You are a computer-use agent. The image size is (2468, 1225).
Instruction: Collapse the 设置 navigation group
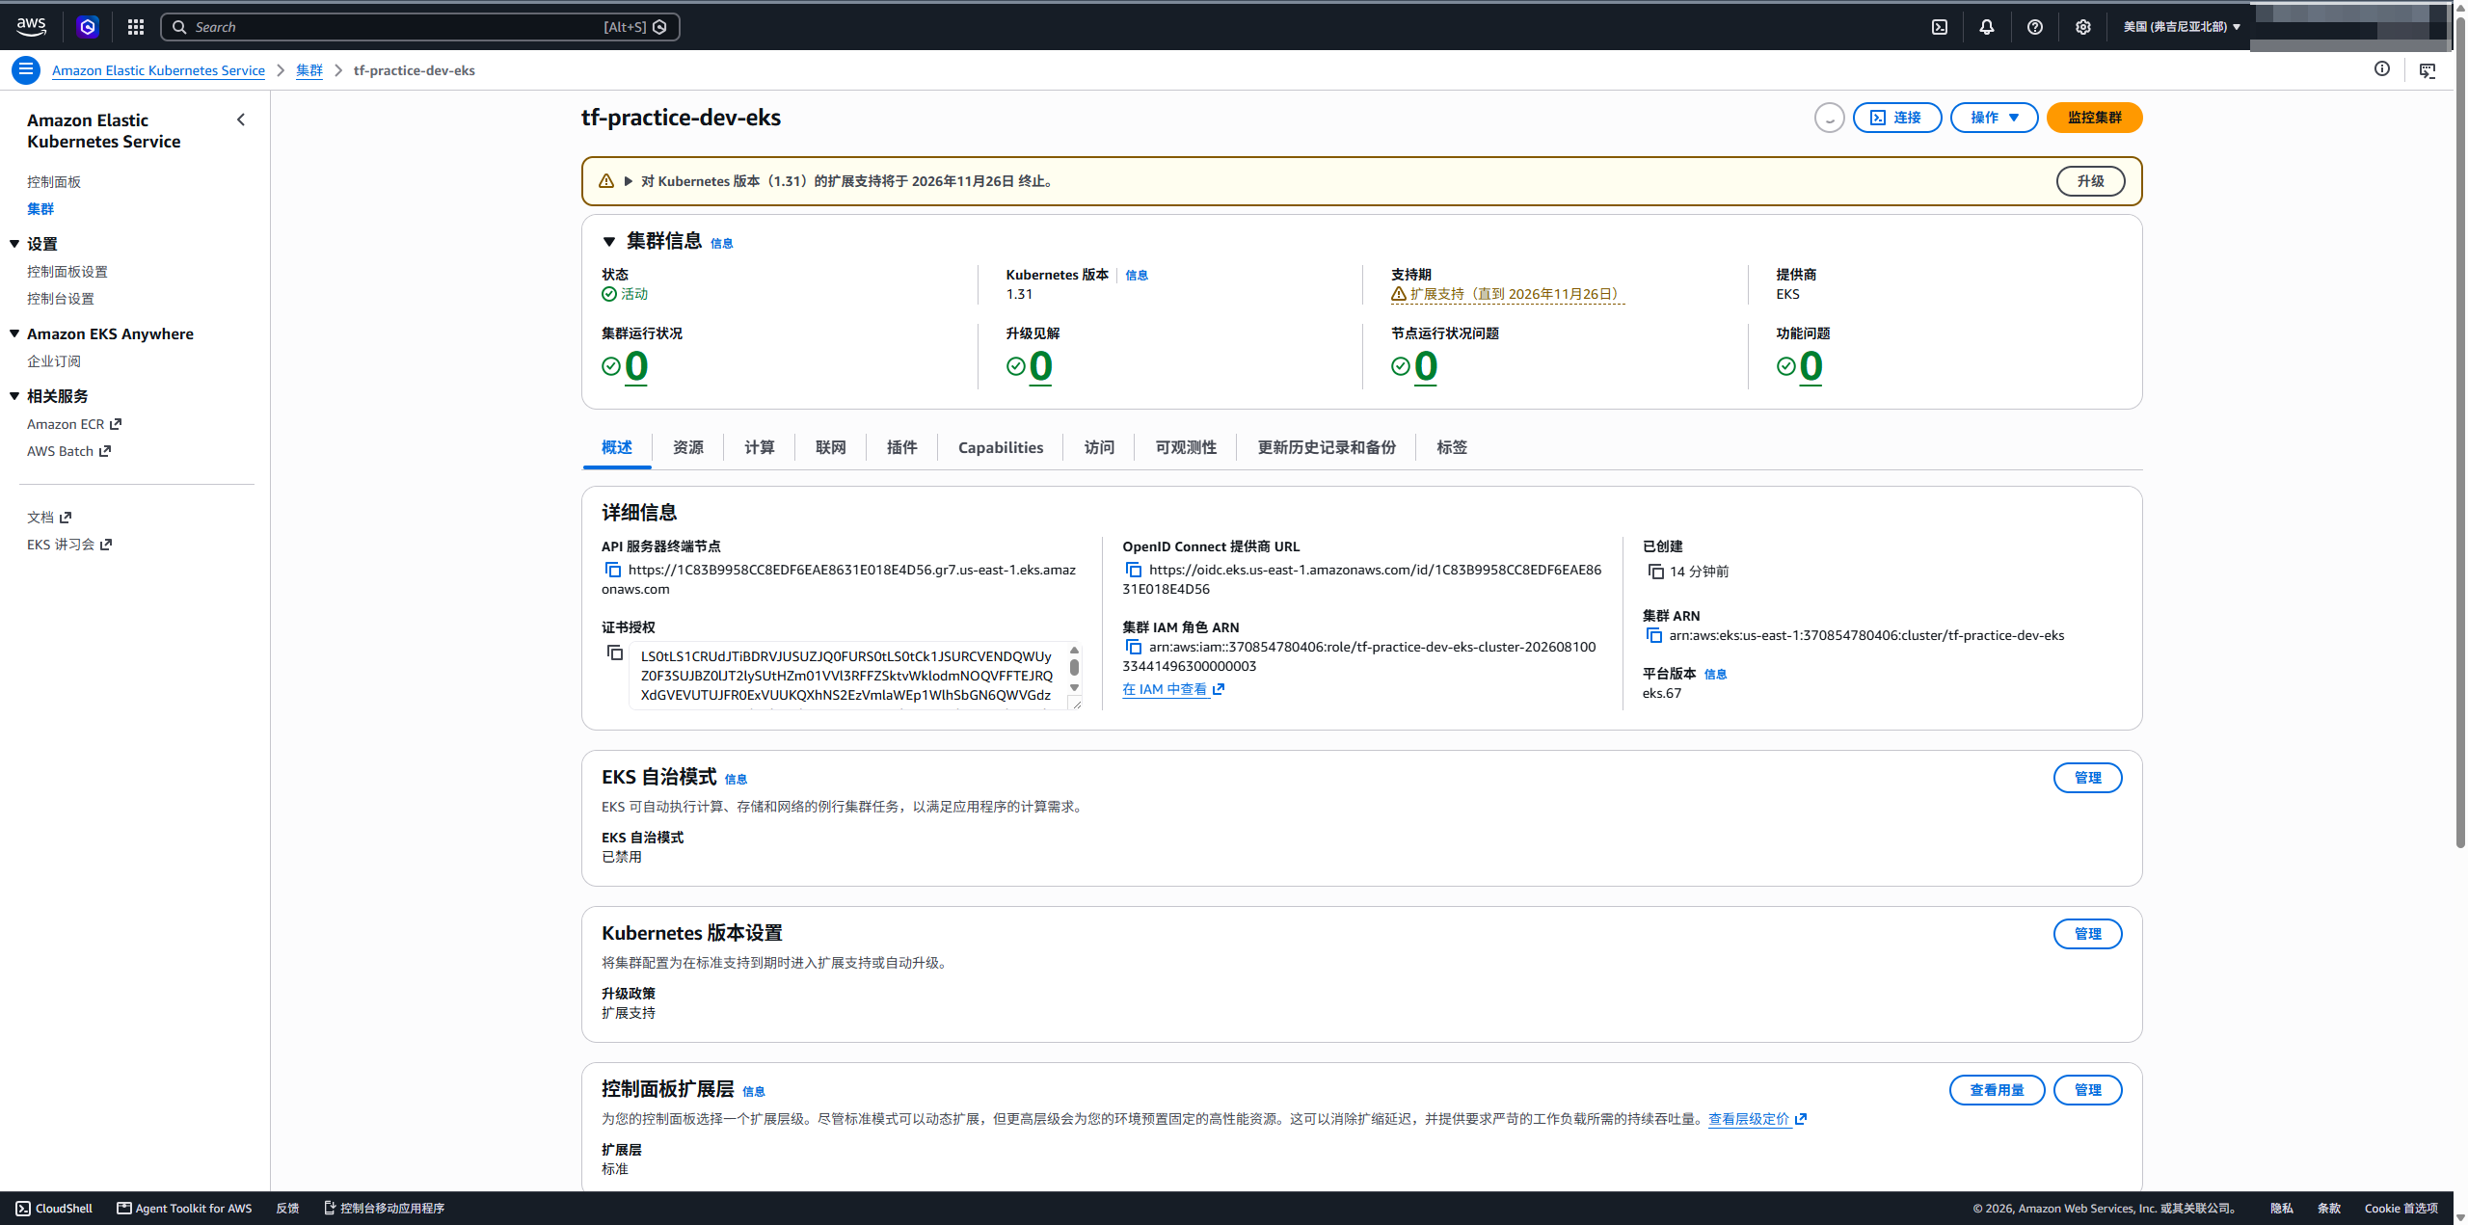[14, 244]
